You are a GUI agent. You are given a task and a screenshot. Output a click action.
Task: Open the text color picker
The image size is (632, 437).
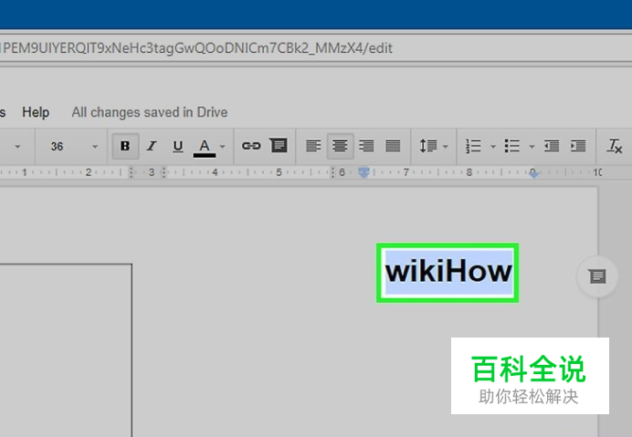tap(205, 147)
